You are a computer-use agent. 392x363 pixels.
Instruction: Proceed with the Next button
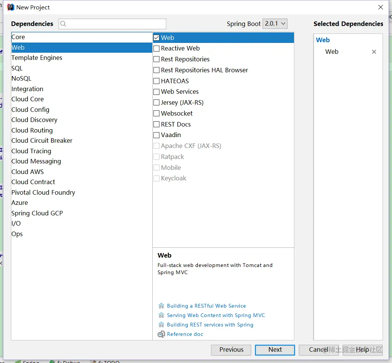pos(275,350)
